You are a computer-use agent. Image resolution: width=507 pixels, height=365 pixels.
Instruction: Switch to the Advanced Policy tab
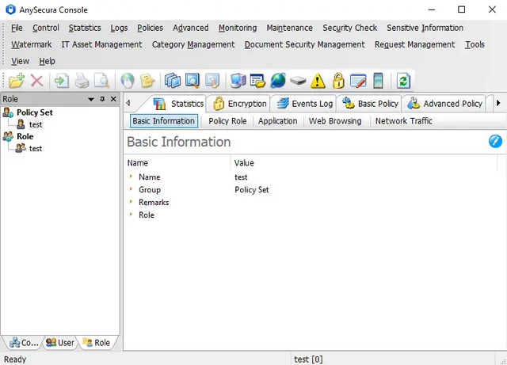coord(445,104)
